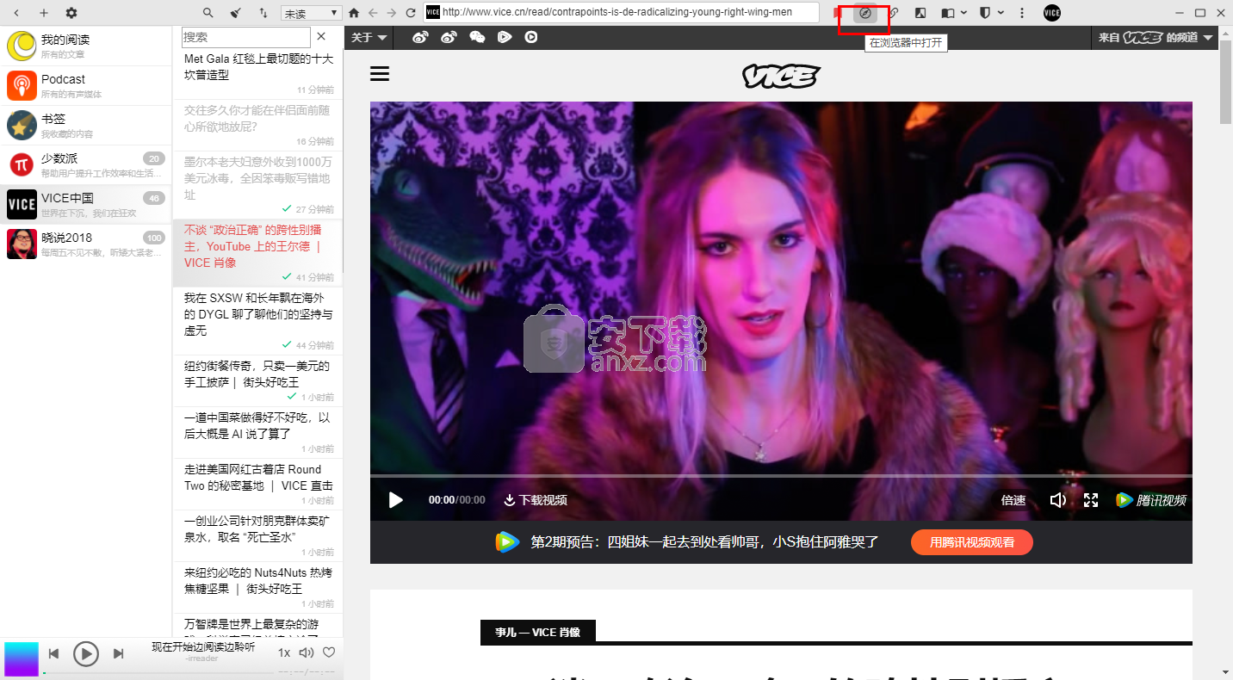Go to the home icon
The image size is (1233, 680).
pos(354,13)
